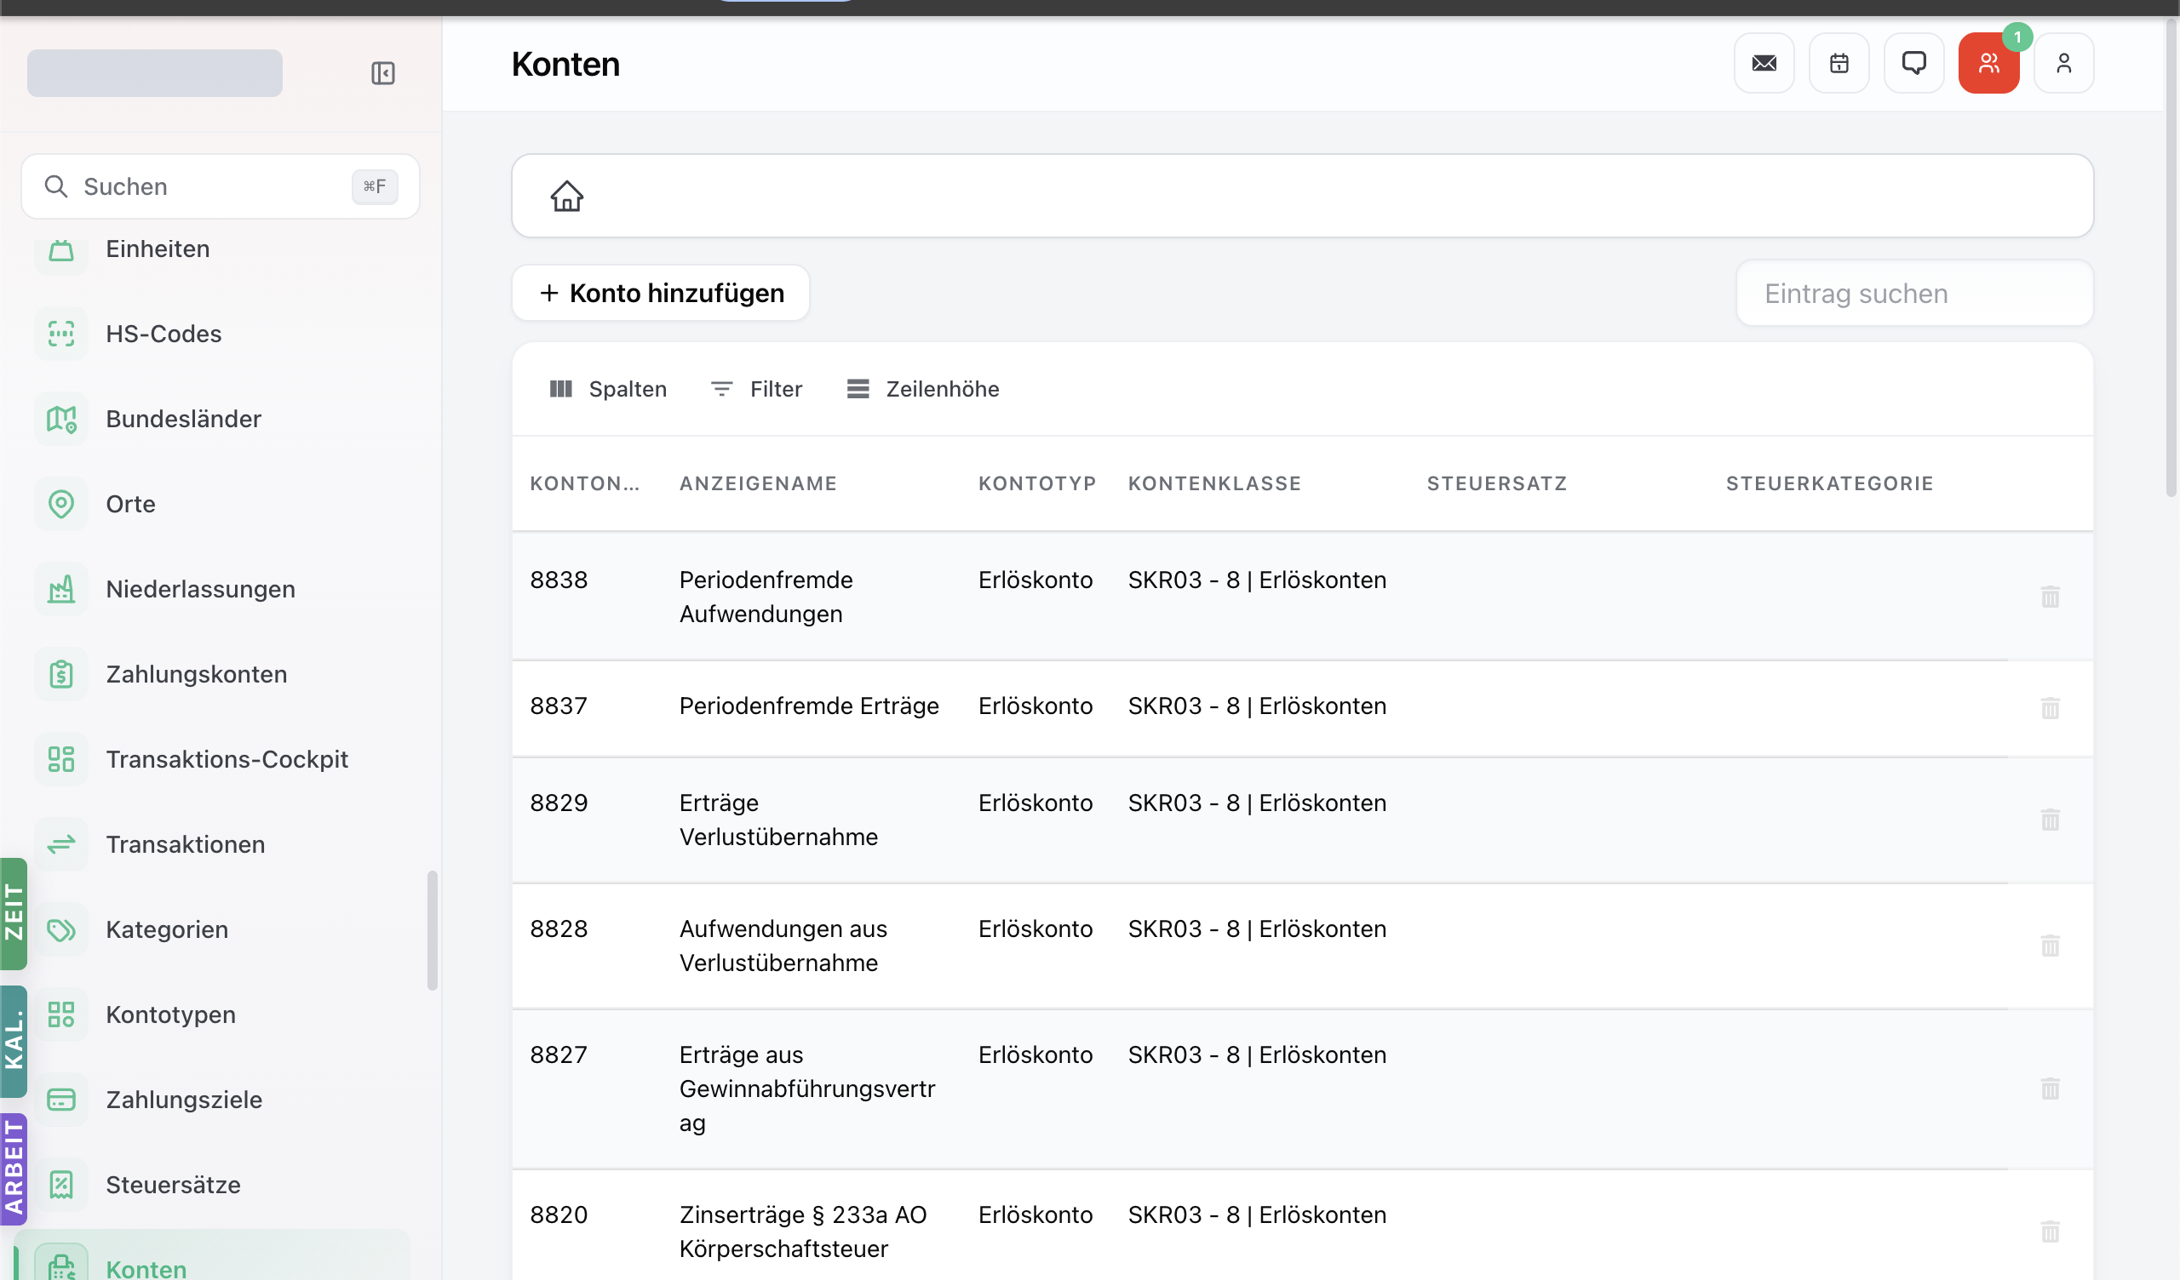
Task: Click the sidebar scrollbar thumb
Action: click(x=433, y=930)
